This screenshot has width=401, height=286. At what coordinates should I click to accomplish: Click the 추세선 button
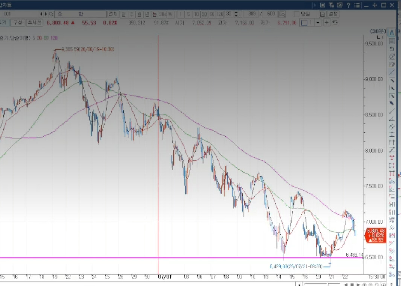coord(35,23)
